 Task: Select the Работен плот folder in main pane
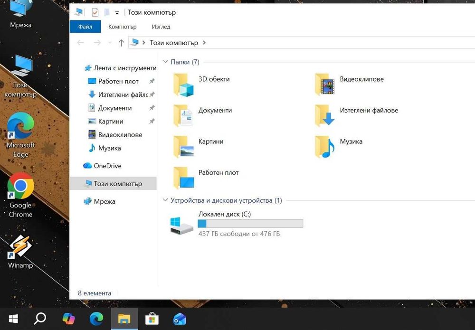point(206,178)
